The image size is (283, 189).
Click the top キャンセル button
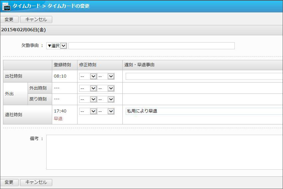pos(36,20)
